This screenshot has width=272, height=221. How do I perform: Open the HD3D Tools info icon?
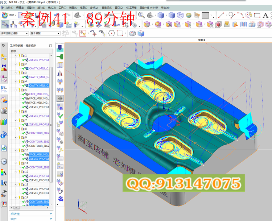click(x=4, y=135)
